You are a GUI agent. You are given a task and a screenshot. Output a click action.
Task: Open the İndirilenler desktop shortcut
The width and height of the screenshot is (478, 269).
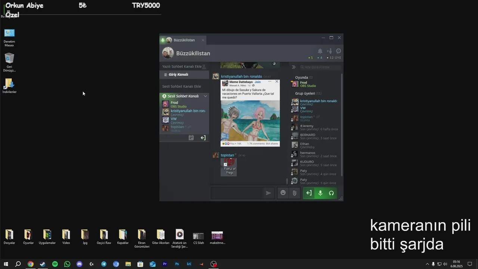click(x=9, y=86)
